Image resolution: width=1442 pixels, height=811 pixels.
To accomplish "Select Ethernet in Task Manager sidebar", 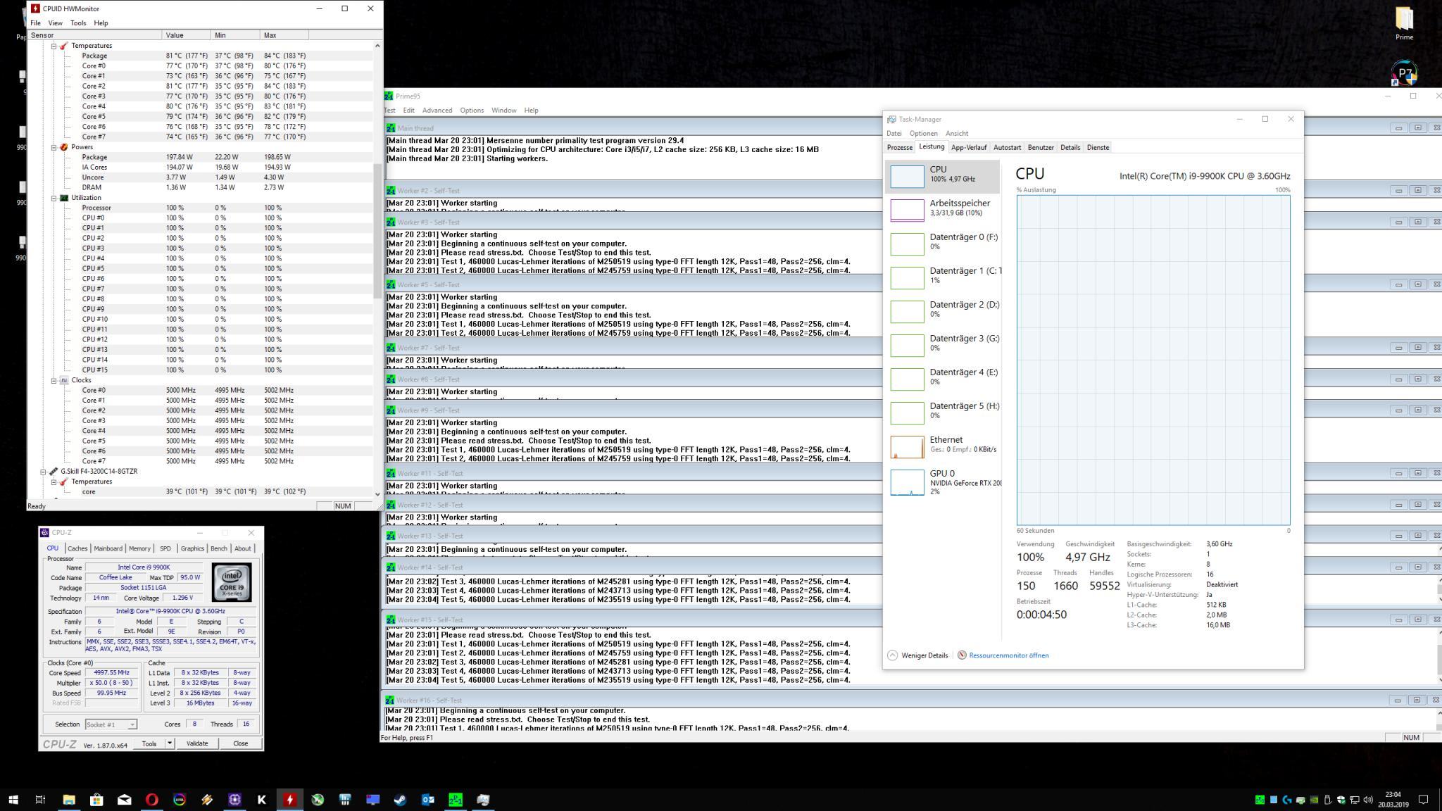I will pyautogui.click(x=942, y=446).
